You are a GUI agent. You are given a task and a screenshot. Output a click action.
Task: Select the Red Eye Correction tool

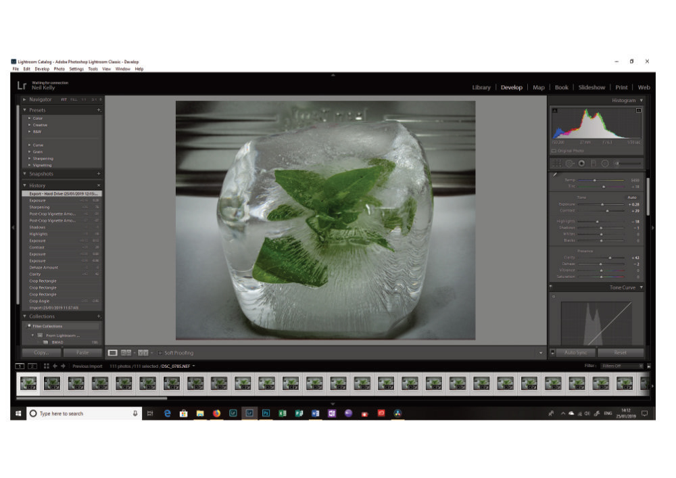(x=581, y=164)
